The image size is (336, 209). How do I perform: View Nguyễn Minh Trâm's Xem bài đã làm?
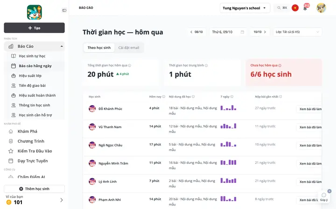point(309,164)
